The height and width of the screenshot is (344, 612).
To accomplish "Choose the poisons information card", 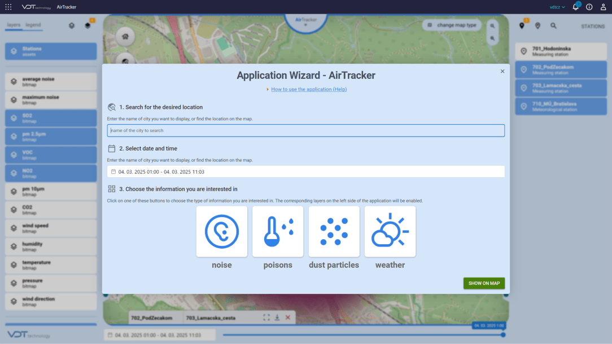I will pyautogui.click(x=278, y=232).
